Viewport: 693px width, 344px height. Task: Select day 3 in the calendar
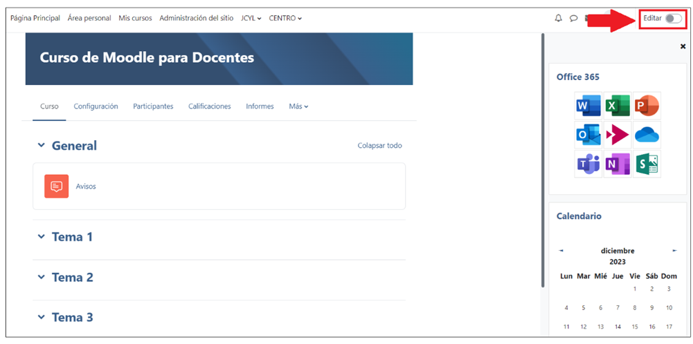[669, 289]
